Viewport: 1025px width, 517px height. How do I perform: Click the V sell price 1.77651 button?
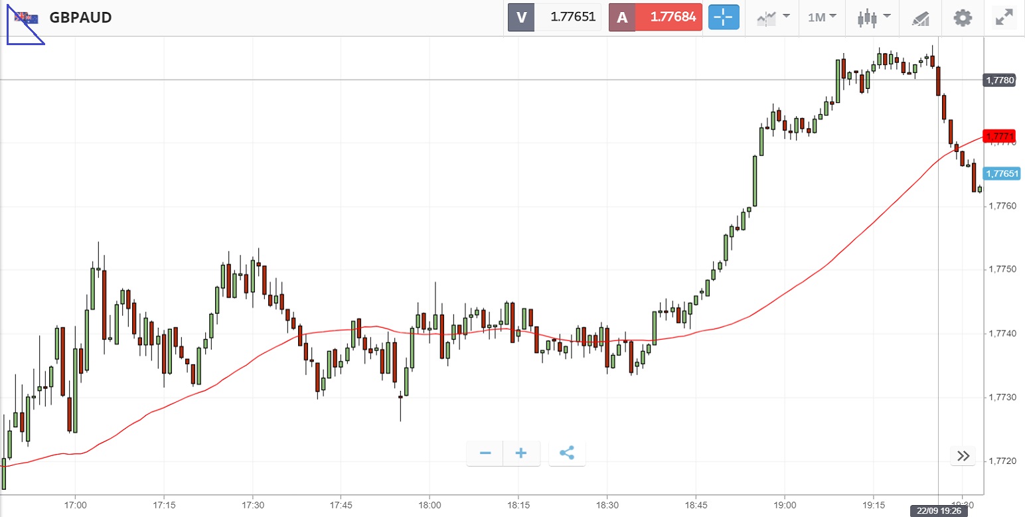[x=554, y=17]
